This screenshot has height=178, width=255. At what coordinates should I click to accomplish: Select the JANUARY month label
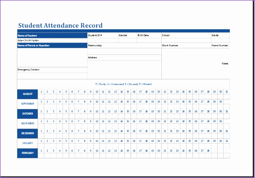coord(28,143)
